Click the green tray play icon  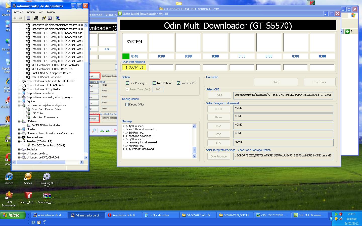(336, 214)
